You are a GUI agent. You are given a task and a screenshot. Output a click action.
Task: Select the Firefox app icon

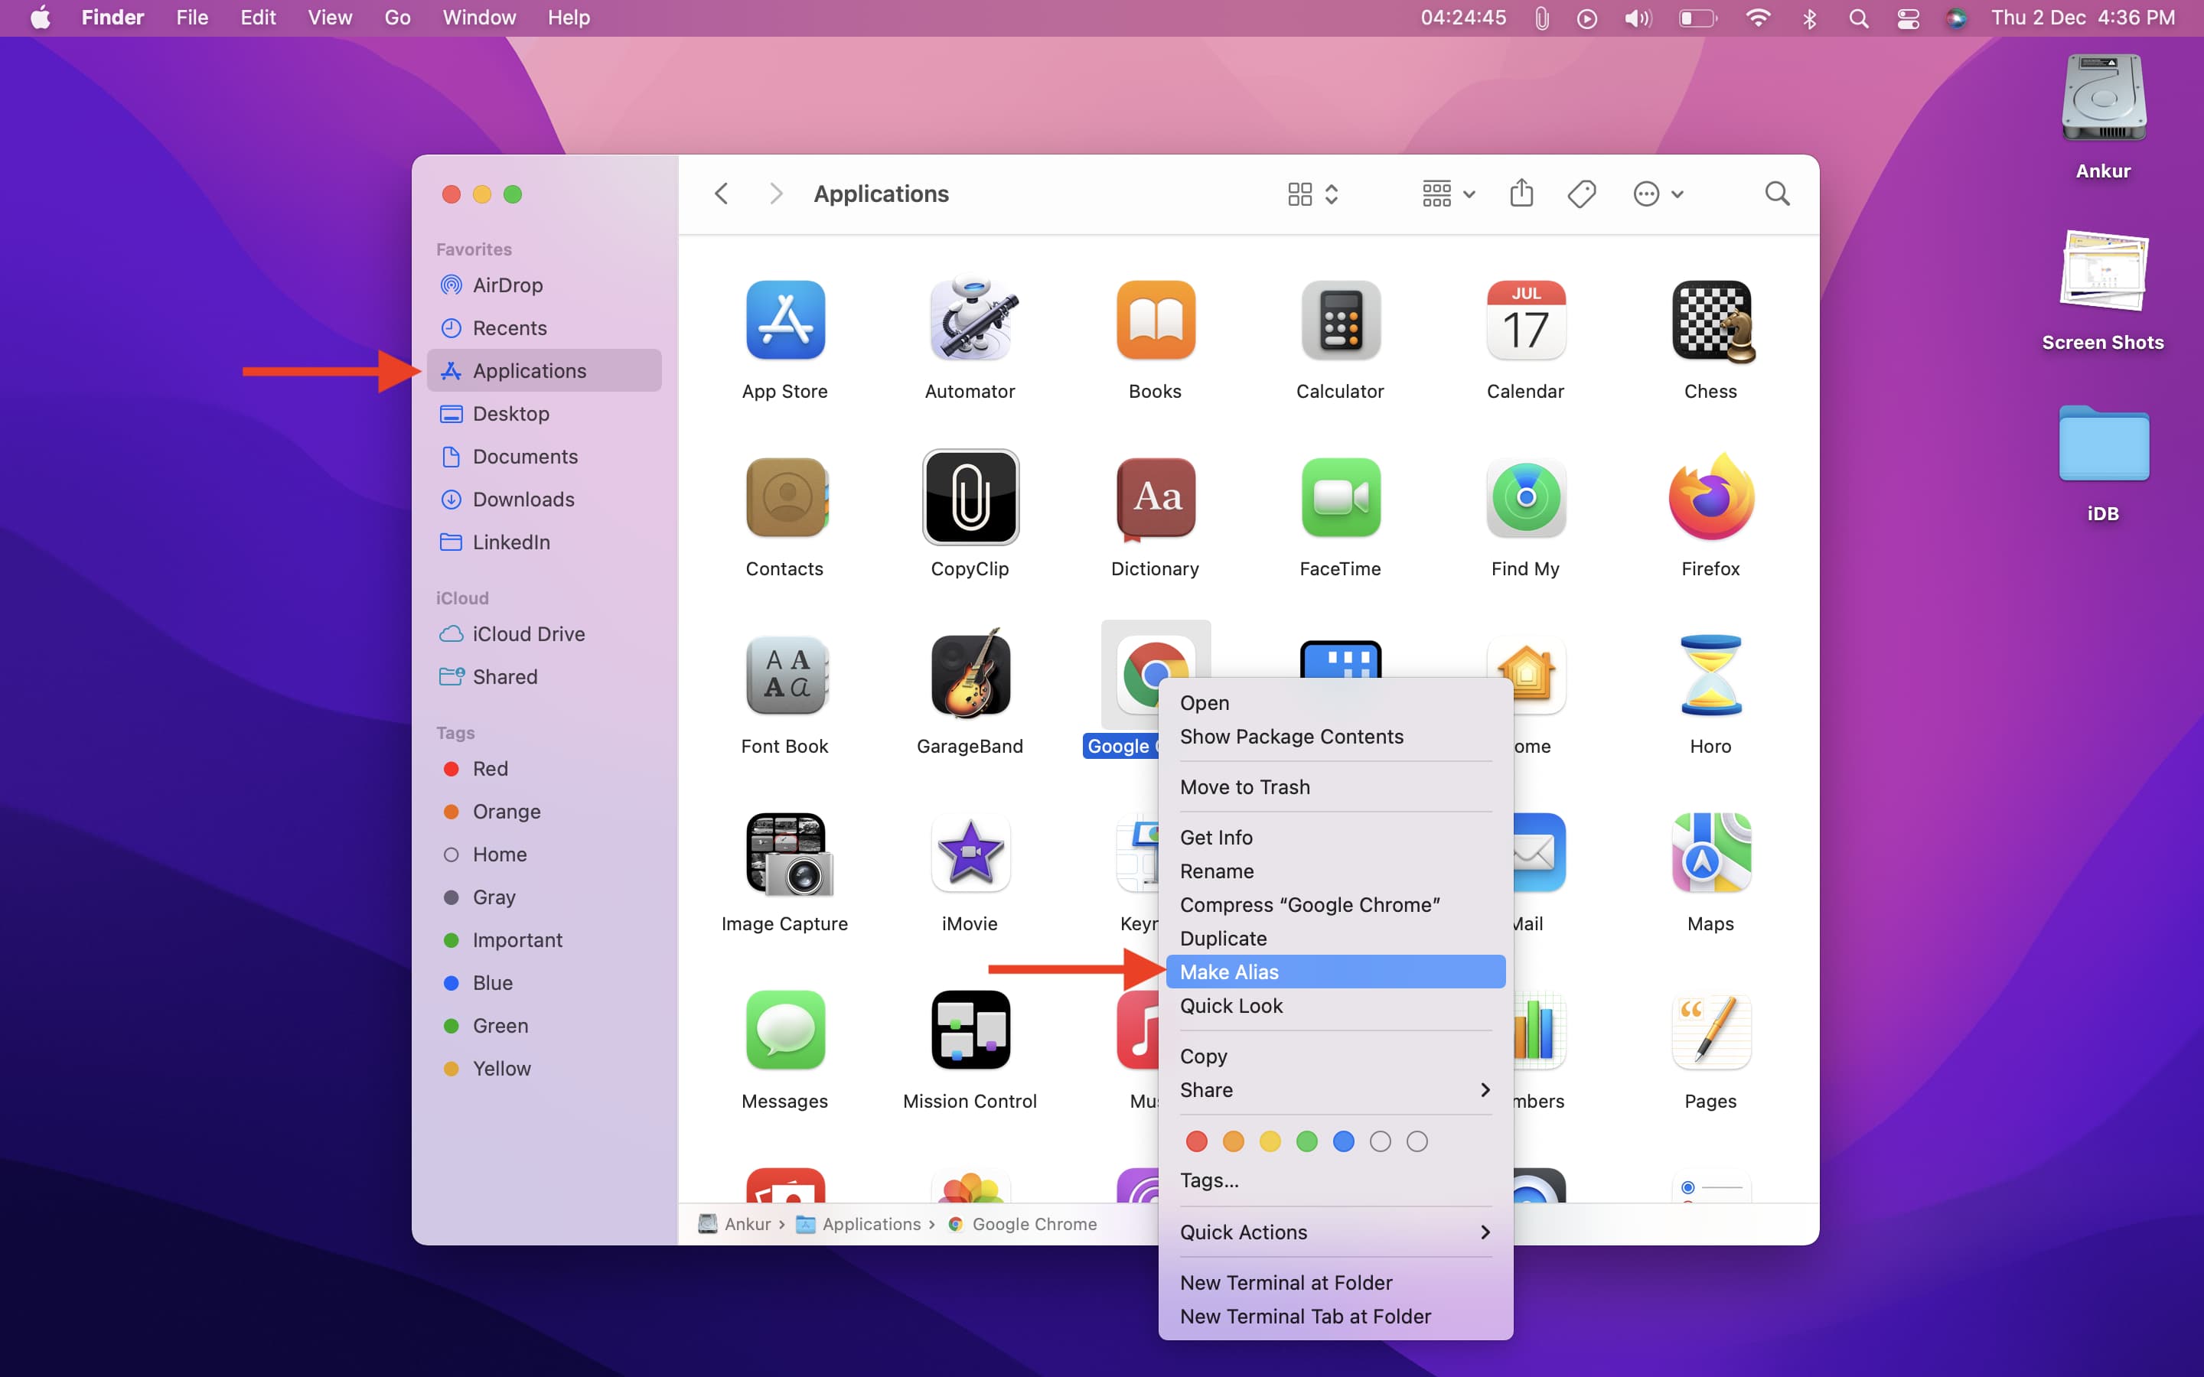pyautogui.click(x=1711, y=497)
